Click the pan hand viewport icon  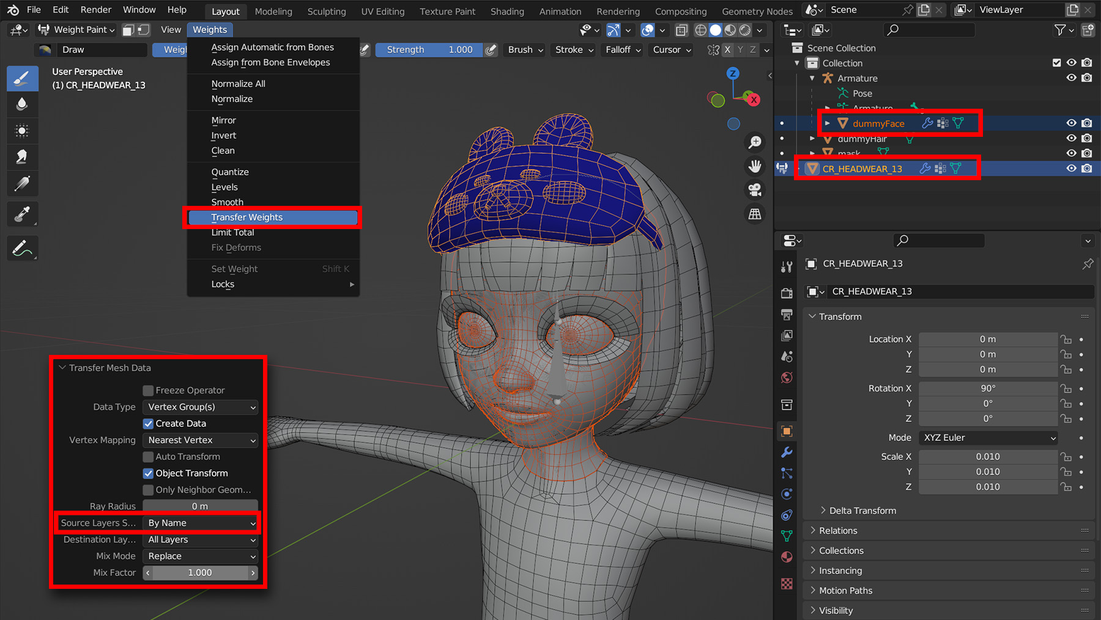(x=755, y=166)
